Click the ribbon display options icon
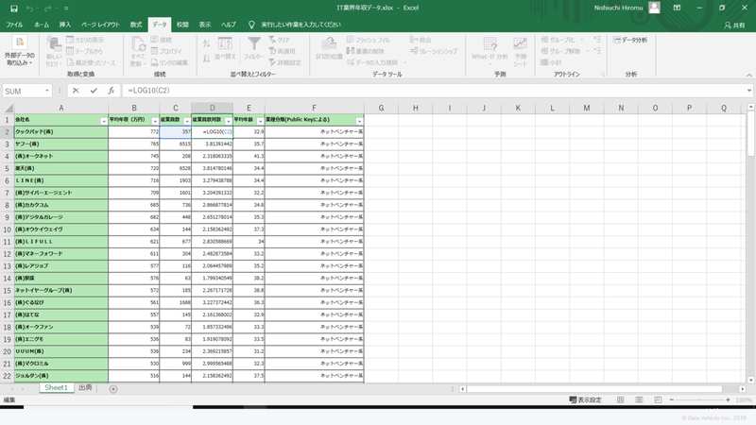The height and width of the screenshot is (425, 756). 677,8
